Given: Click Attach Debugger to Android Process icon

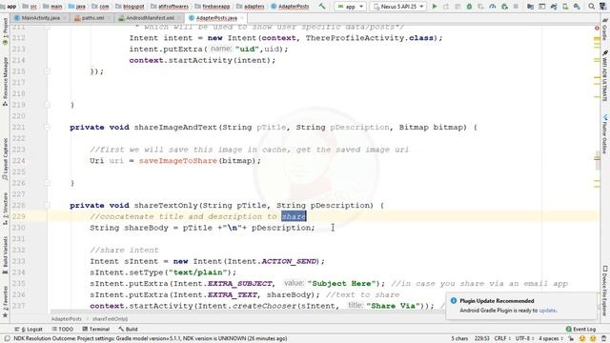Looking at the screenshot, I should tap(504, 7).
